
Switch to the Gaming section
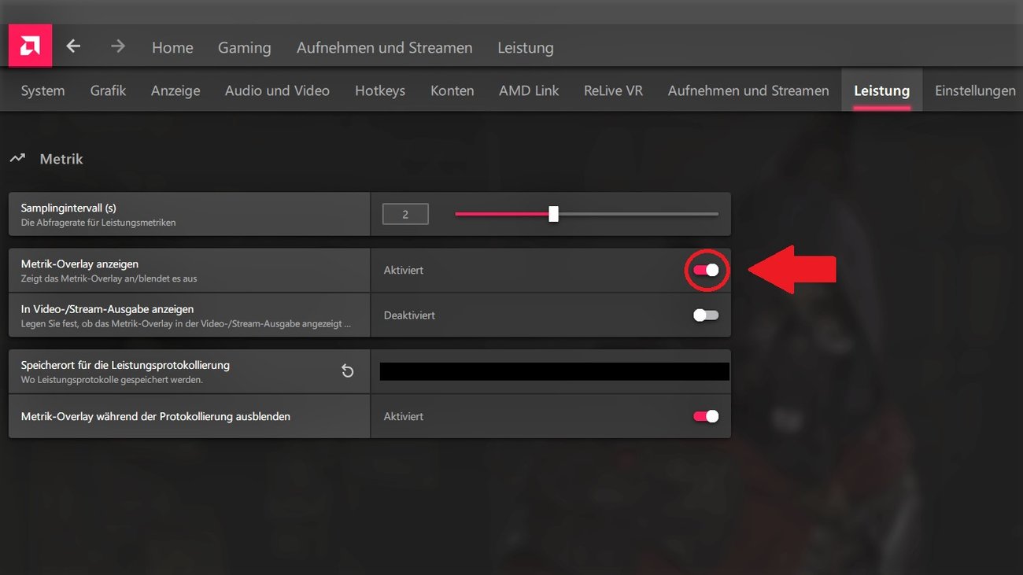click(x=244, y=47)
